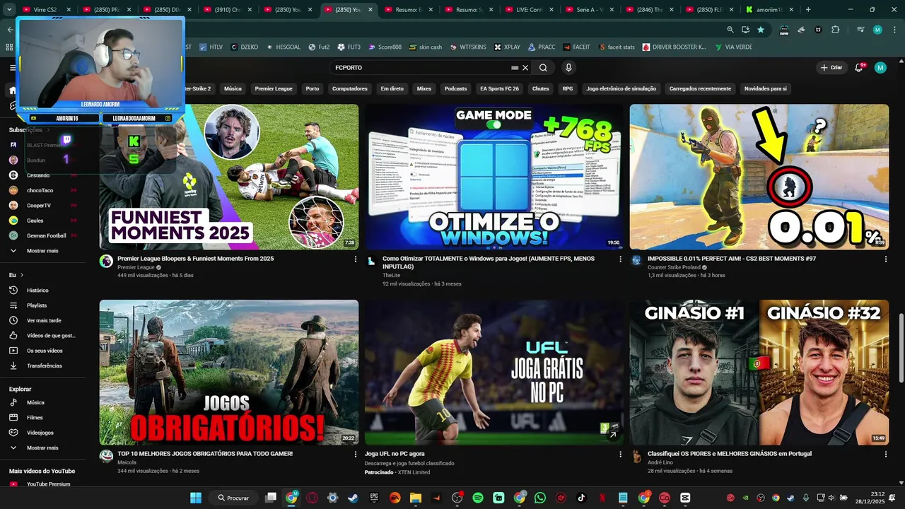Click the browser zoom magnifier icon
905x509 pixels.
(x=730, y=30)
